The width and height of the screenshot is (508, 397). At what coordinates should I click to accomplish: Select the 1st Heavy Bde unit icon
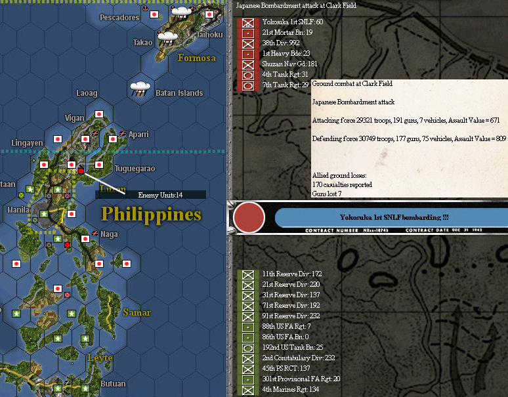(248, 54)
